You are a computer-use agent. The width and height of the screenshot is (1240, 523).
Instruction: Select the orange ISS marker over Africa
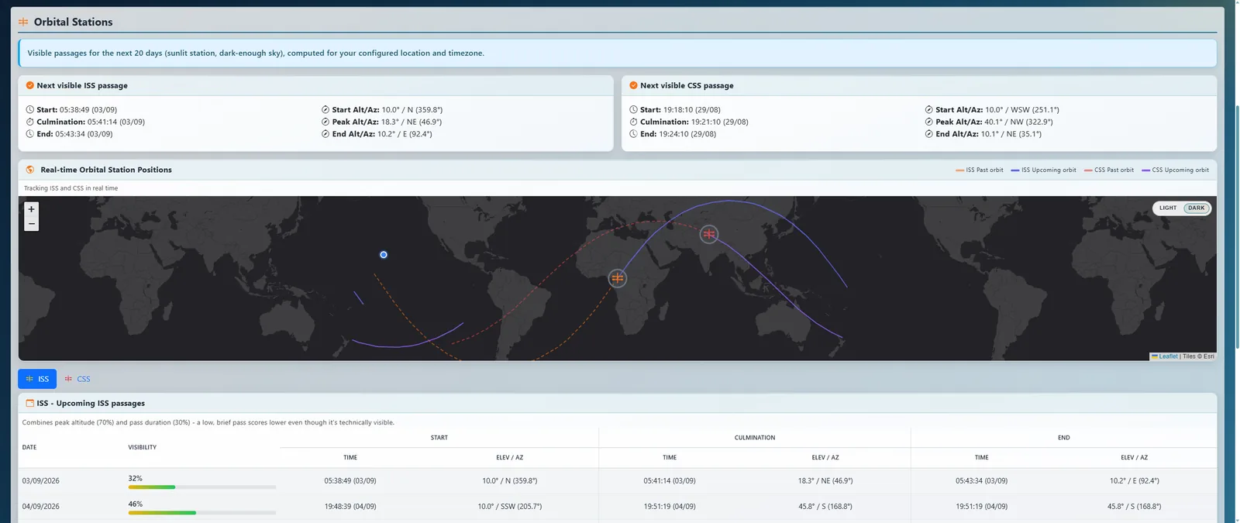(x=617, y=278)
